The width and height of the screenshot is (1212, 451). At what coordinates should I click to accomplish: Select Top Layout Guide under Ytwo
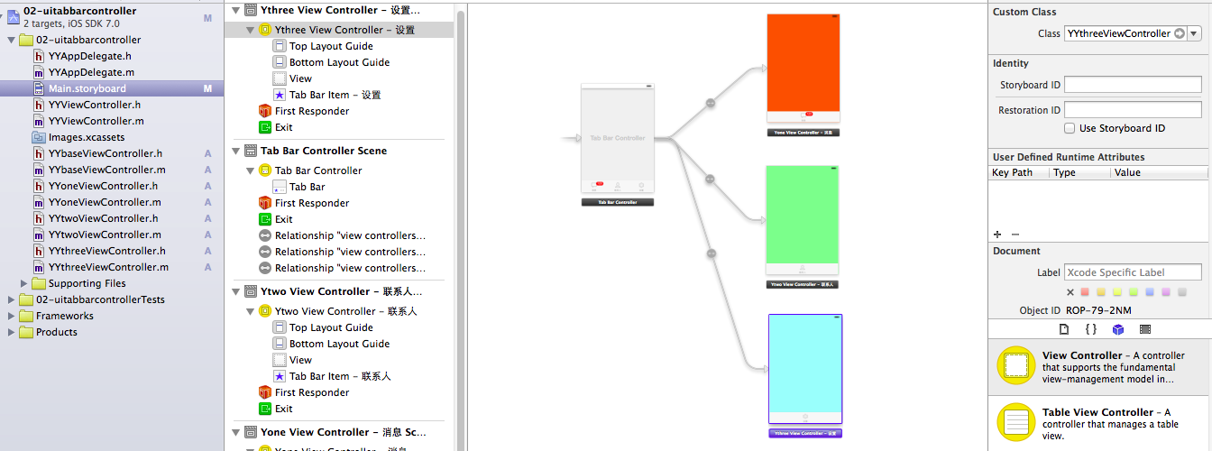coord(331,327)
